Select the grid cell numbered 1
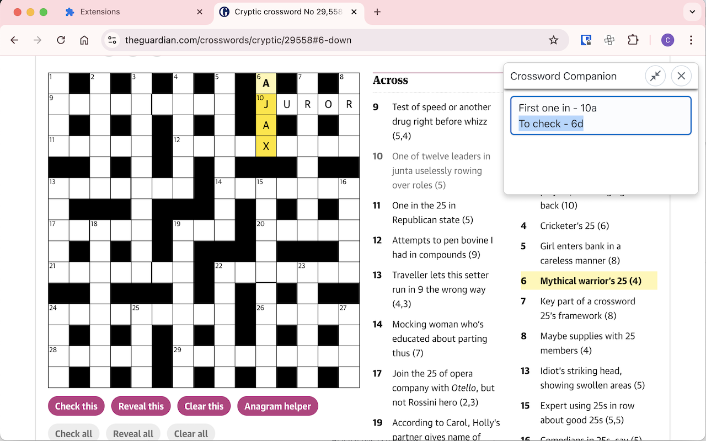 pyautogui.click(x=58, y=83)
